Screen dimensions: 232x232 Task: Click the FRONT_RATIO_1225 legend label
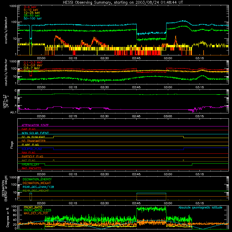[37, 210]
